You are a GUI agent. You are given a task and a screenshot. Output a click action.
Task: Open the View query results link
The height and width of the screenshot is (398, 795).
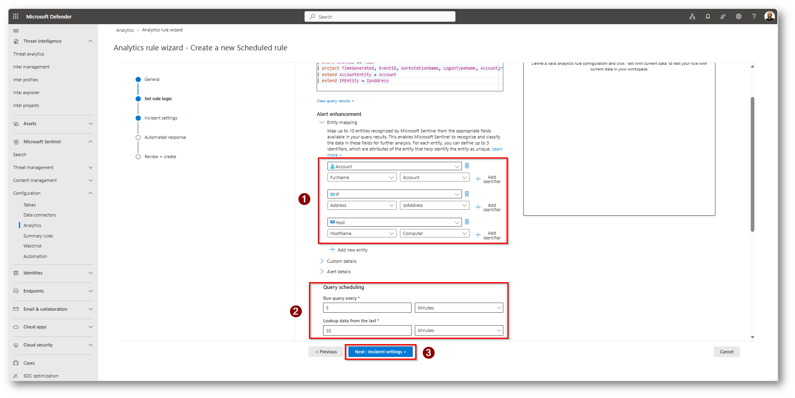coord(335,101)
